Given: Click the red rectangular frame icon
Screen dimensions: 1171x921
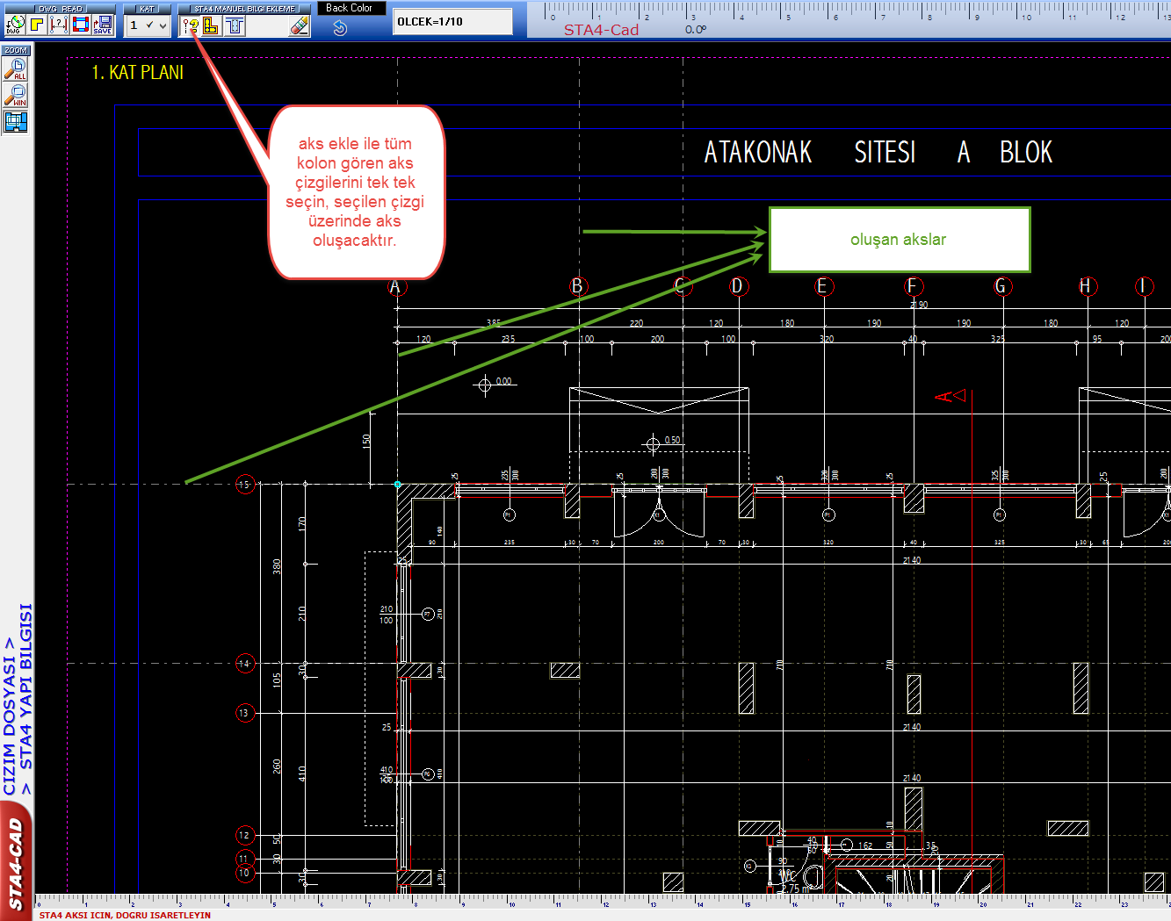Looking at the screenshot, I should (81, 25).
